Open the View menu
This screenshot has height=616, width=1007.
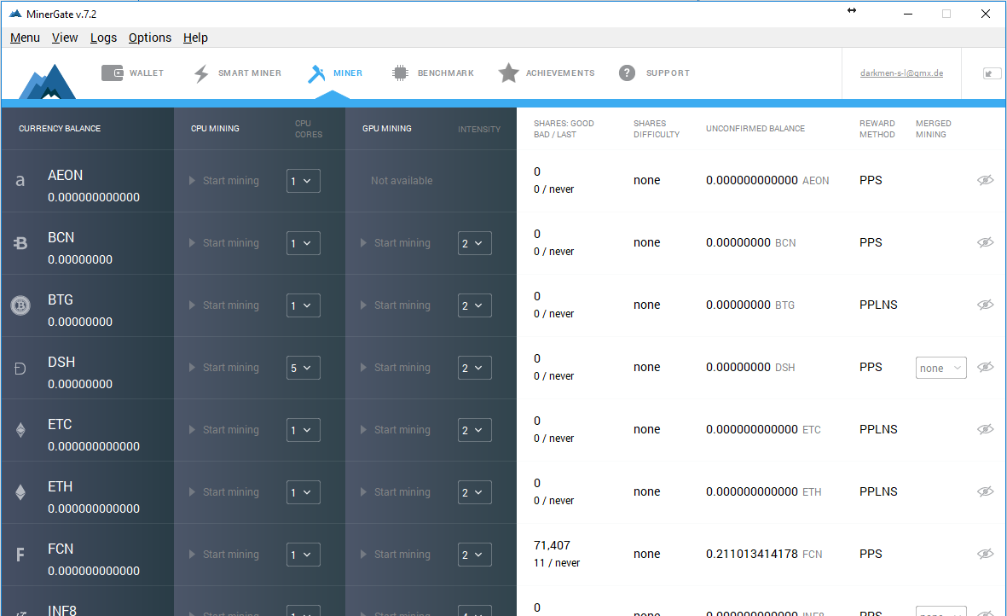pyautogui.click(x=65, y=38)
